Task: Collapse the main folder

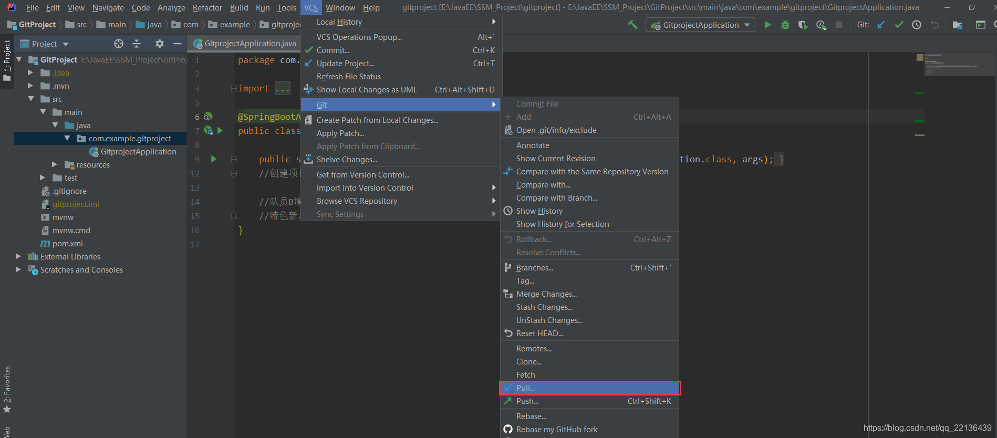Action: (43, 112)
